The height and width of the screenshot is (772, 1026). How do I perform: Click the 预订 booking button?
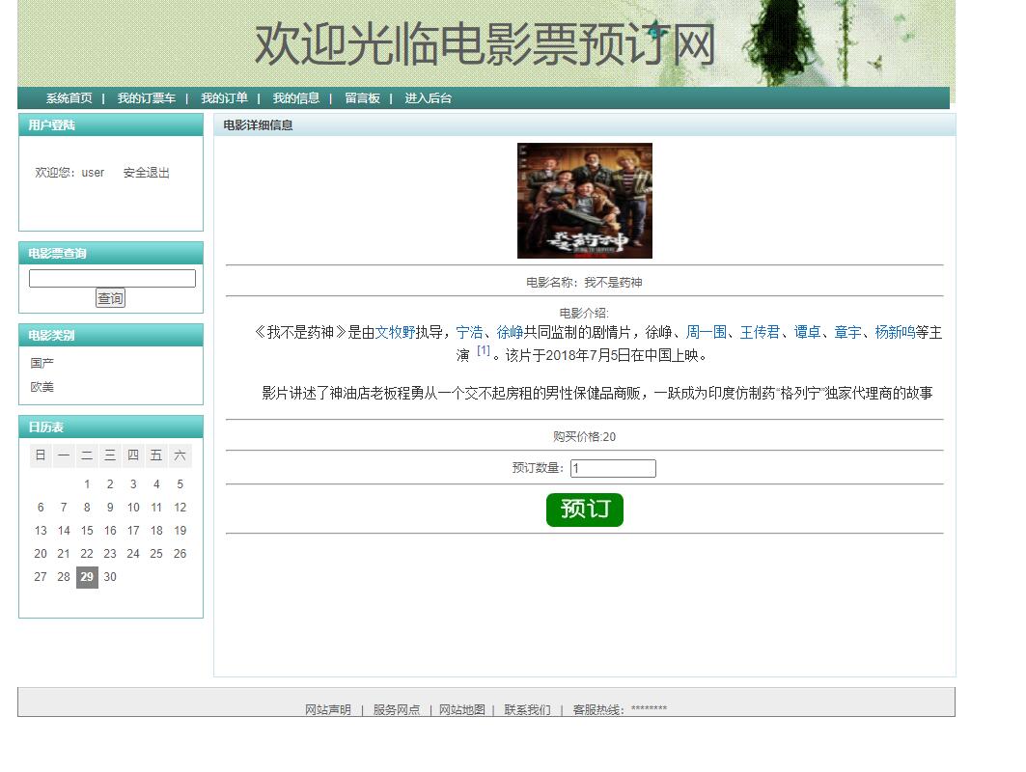[x=584, y=509]
